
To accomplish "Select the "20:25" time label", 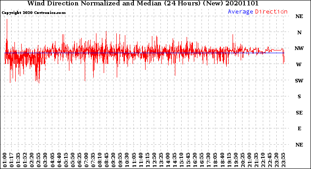I will pyautogui.click(x=242, y=160).
